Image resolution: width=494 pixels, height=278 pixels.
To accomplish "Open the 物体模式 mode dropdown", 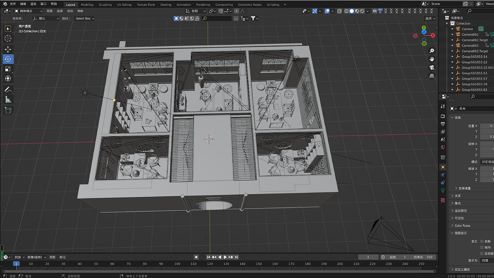I will (29, 11).
